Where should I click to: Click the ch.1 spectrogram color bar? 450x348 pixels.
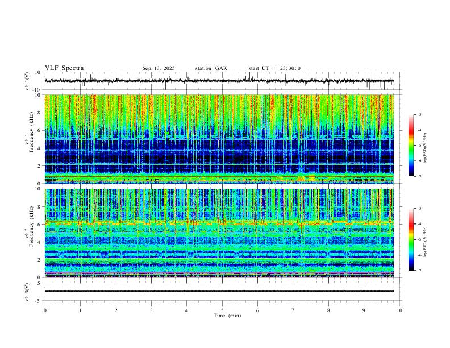pyautogui.click(x=411, y=146)
